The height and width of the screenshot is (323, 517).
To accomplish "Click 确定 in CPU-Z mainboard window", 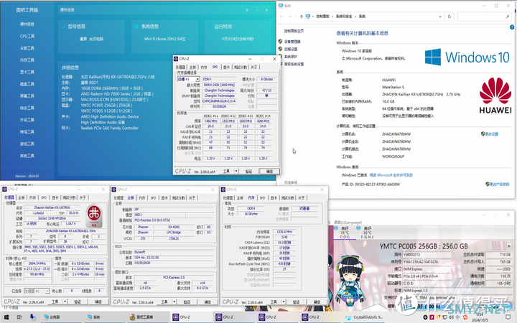I will click(208, 301).
